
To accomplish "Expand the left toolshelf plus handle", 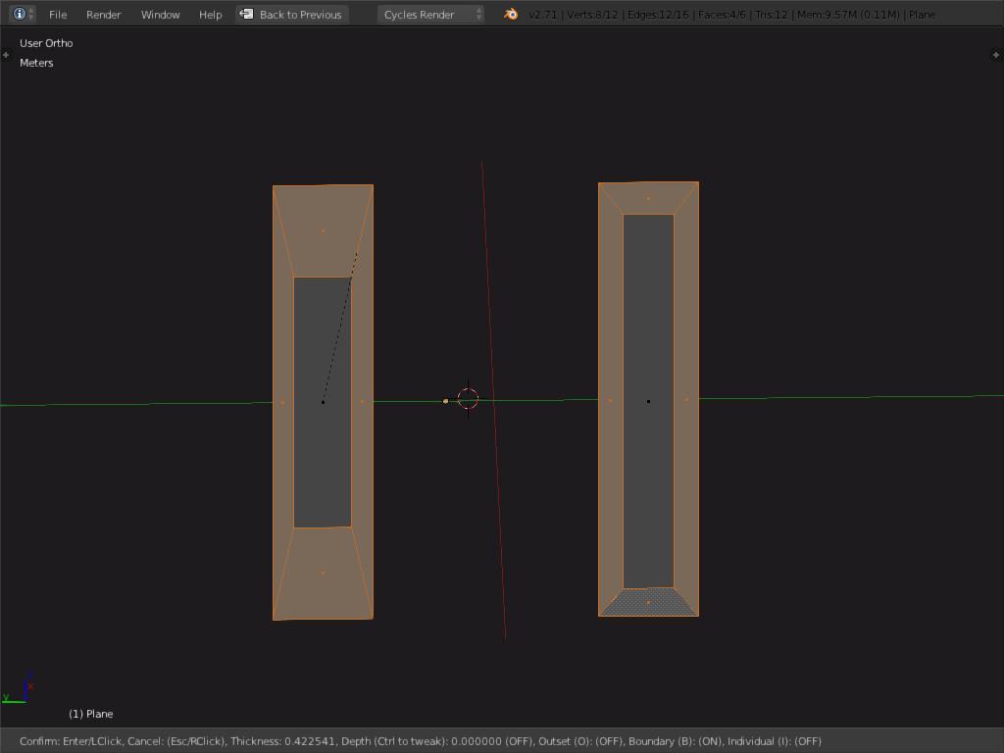I will [6, 55].
